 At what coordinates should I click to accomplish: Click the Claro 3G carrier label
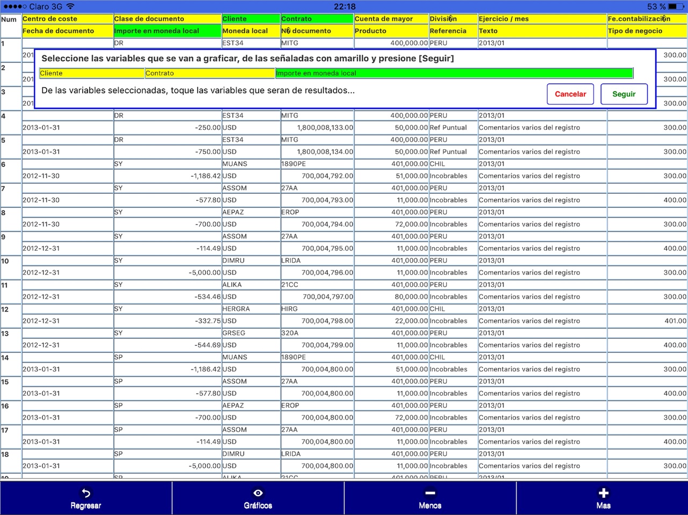point(46,6)
